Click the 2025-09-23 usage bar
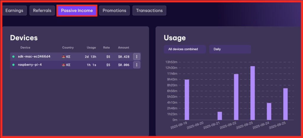The height and width of the screenshot is (138, 303). pyautogui.click(x=252, y=93)
